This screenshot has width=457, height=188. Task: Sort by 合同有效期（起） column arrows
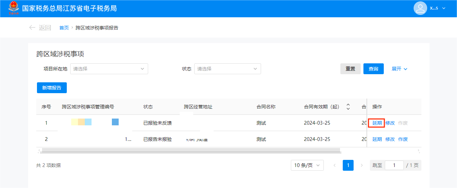pos(348,107)
